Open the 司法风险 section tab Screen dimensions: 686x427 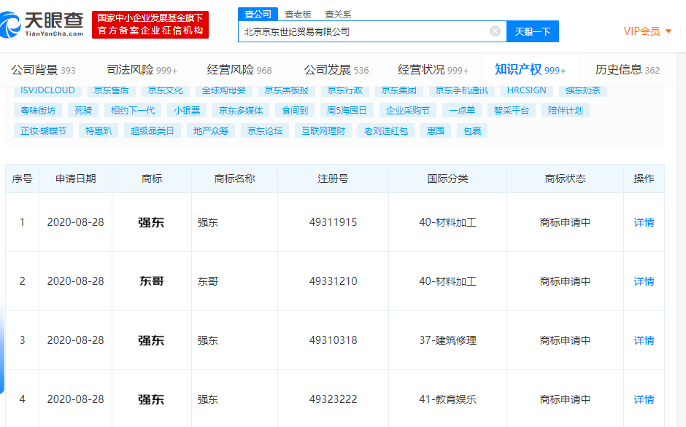pos(142,70)
